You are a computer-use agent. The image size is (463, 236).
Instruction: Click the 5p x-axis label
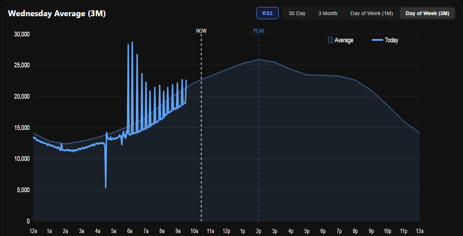coord(307,231)
